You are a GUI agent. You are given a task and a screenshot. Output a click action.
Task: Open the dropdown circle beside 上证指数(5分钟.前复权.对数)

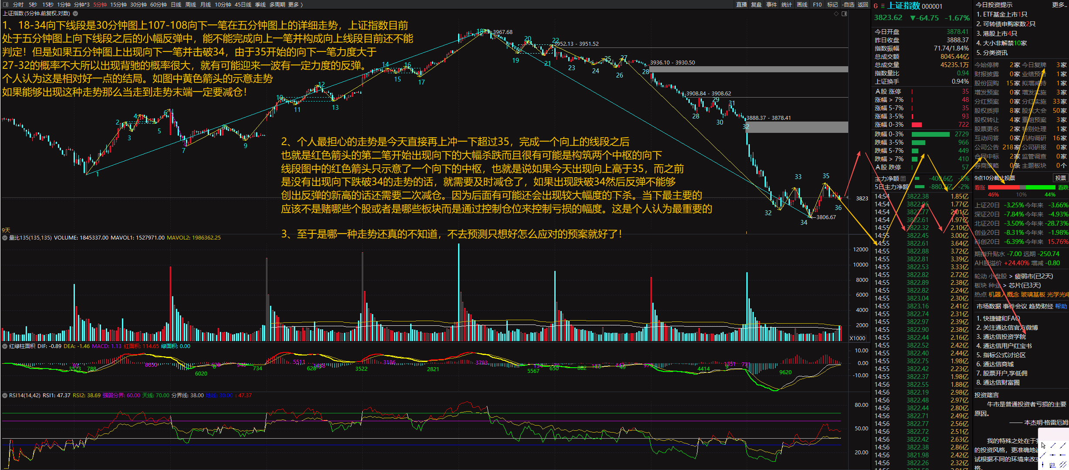point(75,14)
